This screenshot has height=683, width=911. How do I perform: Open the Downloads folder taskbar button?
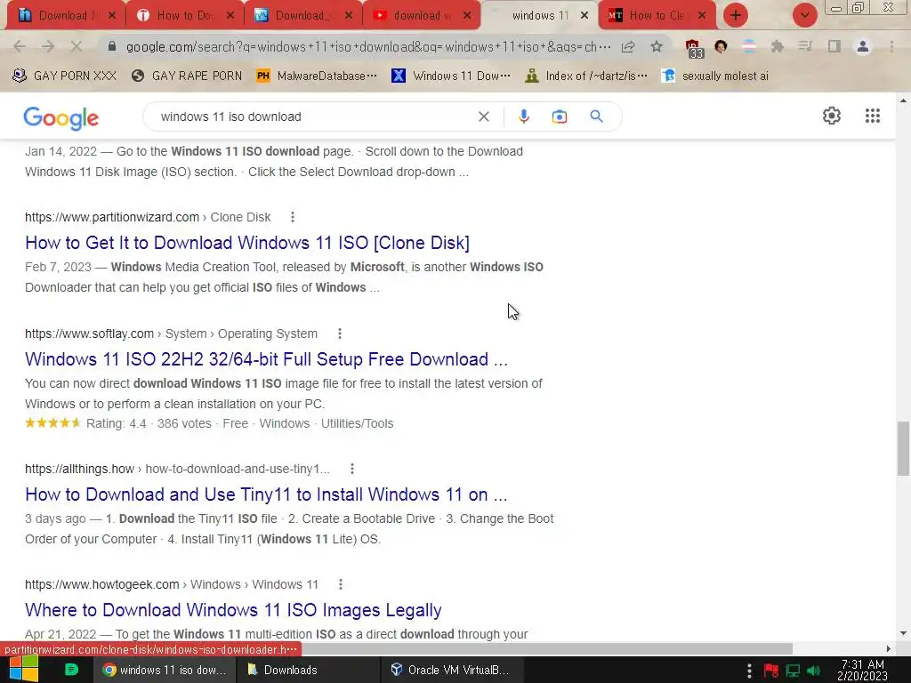tap(308, 670)
